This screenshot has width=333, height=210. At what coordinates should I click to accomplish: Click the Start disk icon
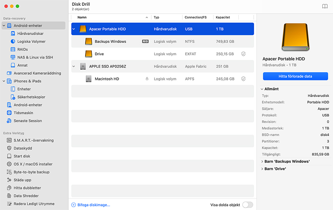coord(9,156)
